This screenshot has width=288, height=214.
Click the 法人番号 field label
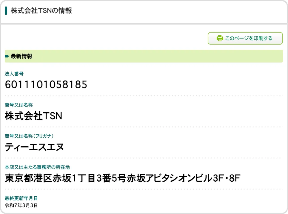point(14,74)
